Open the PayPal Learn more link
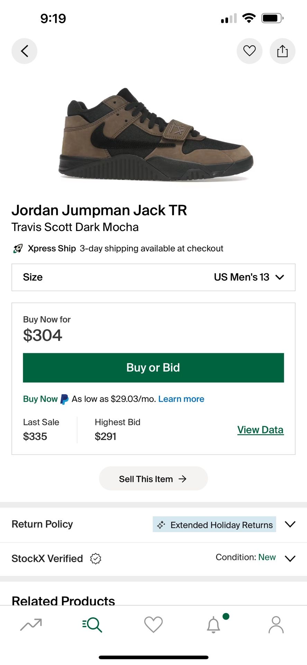This screenshot has width=307, height=665. (181, 399)
